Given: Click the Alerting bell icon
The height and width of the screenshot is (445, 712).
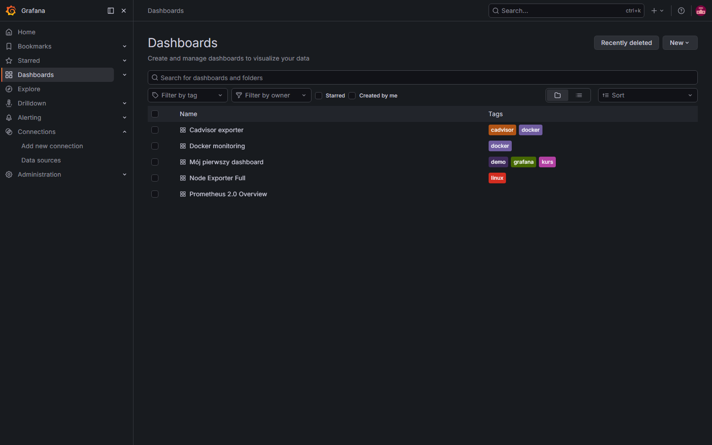Looking at the screenshot, I should point(9,117).
